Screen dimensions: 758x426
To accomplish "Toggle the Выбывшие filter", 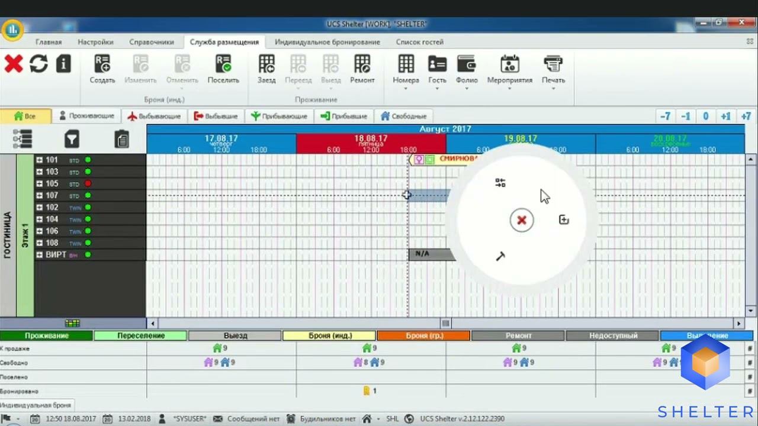I will (x=216, y=116).
